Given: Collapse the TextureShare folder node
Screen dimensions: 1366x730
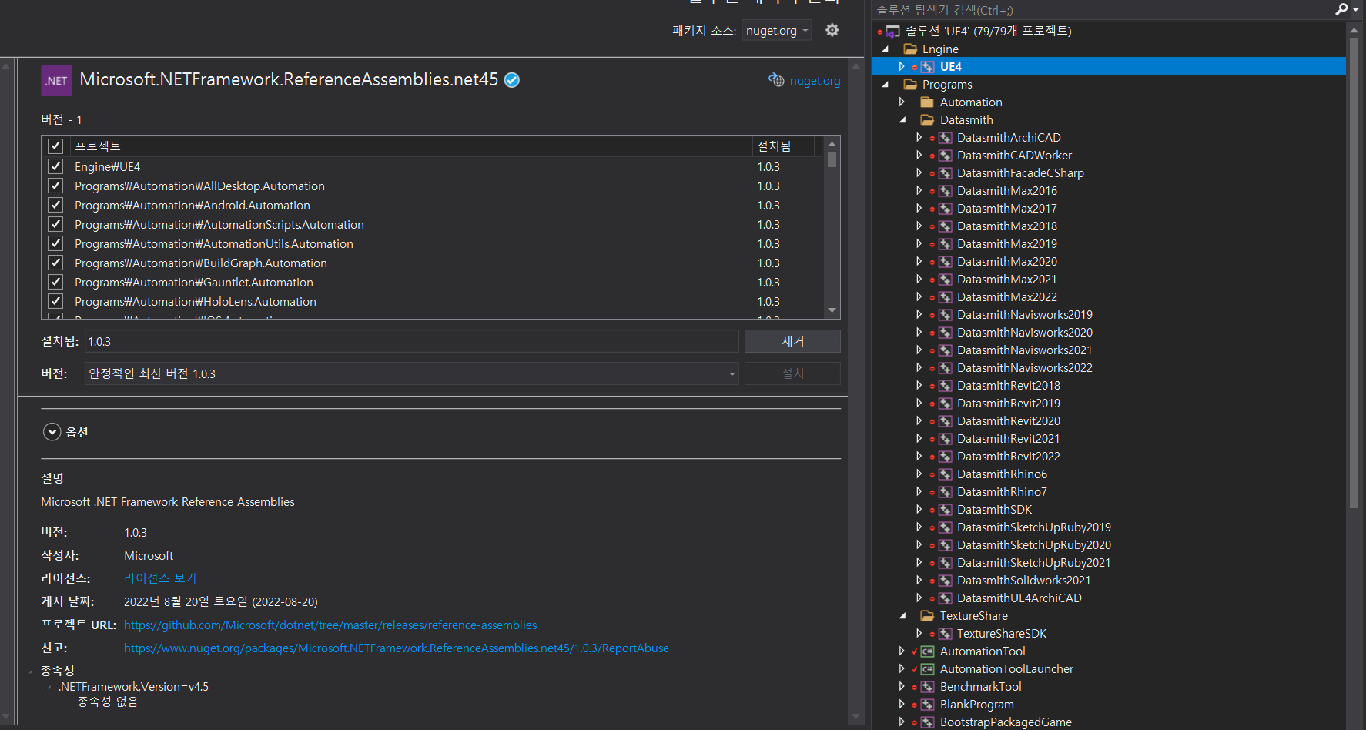Looking at the screenshot, I should click(902, 616).
